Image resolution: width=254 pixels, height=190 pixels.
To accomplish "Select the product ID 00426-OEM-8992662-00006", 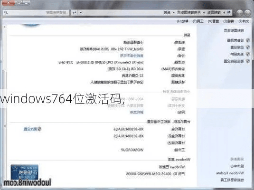I will (149, 174).
